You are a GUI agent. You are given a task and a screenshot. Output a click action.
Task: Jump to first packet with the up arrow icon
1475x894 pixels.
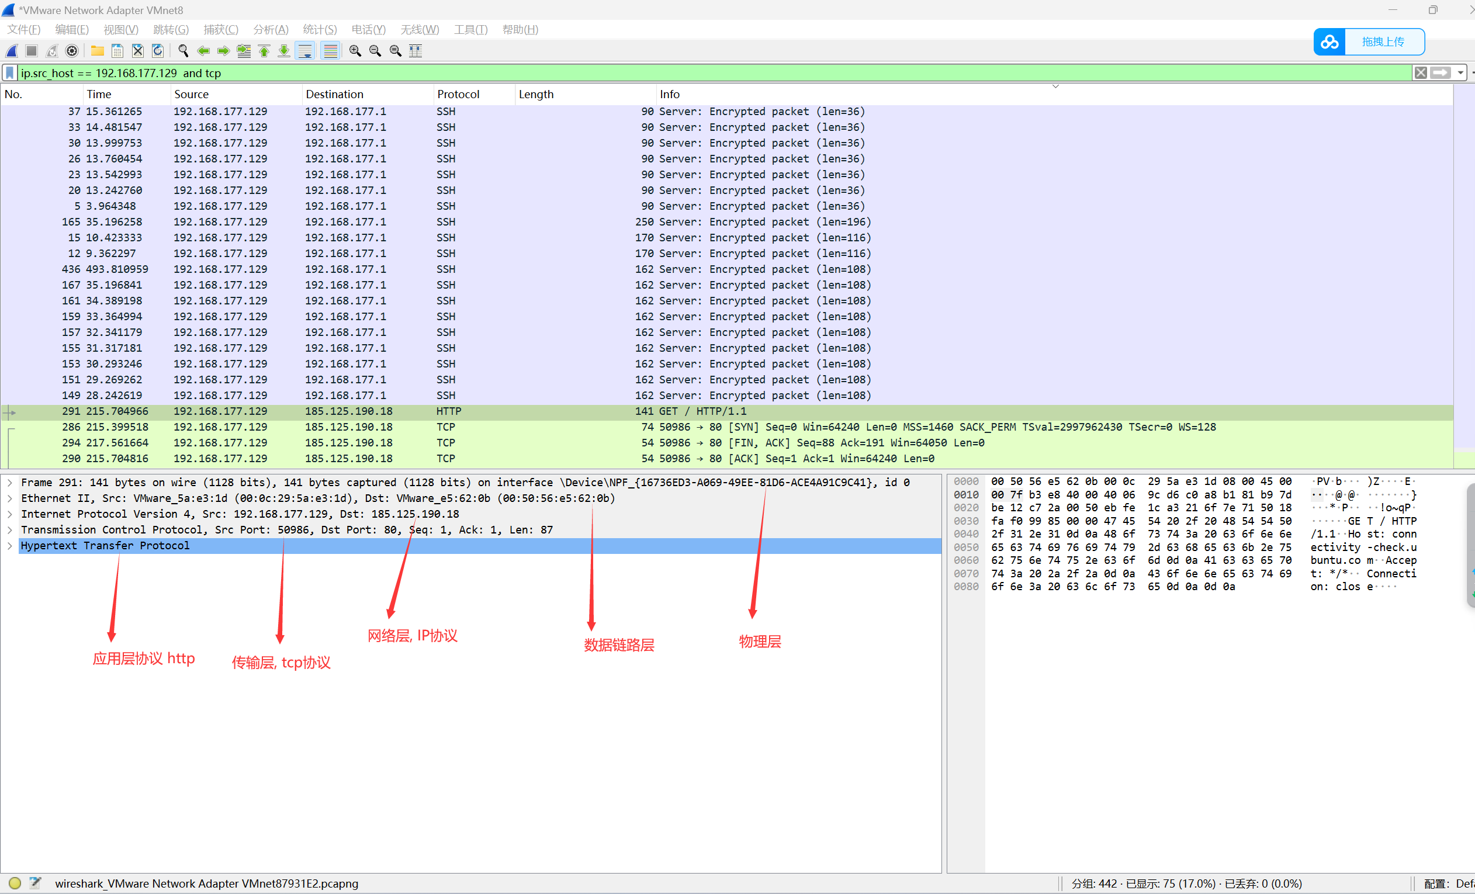tap(264, 51)
